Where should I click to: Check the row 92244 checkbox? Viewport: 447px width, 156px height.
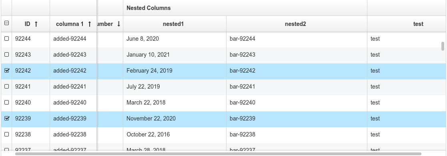click(x=6, y=39)
